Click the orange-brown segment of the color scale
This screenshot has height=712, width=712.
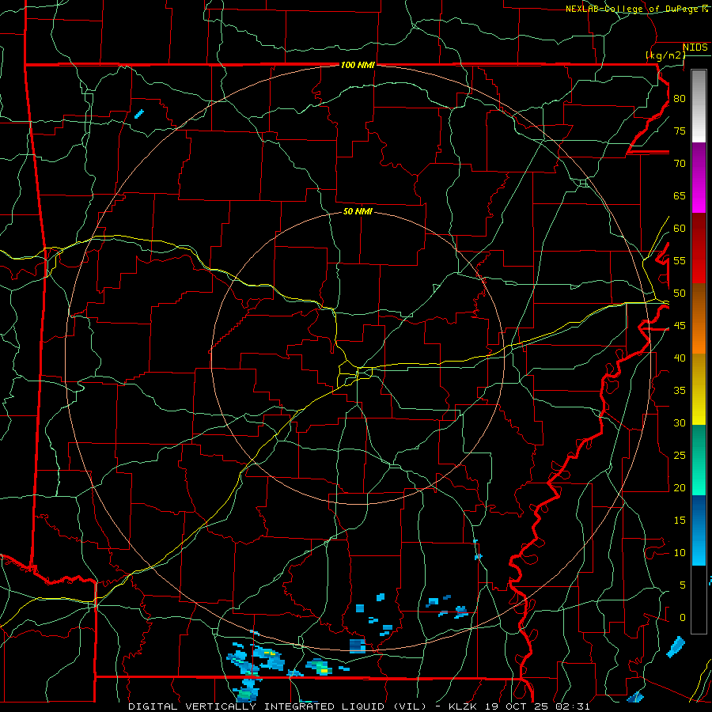tap(699, 319)
